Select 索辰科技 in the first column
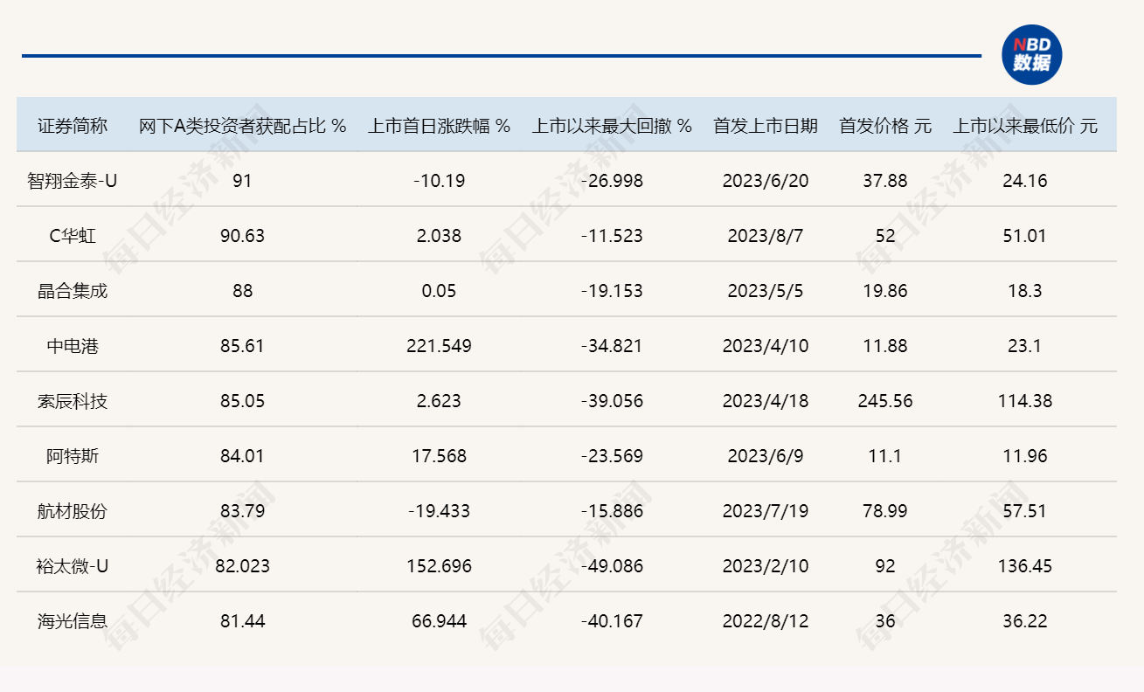The height and width of the screenshot is (692, 1144). point(73,401)
